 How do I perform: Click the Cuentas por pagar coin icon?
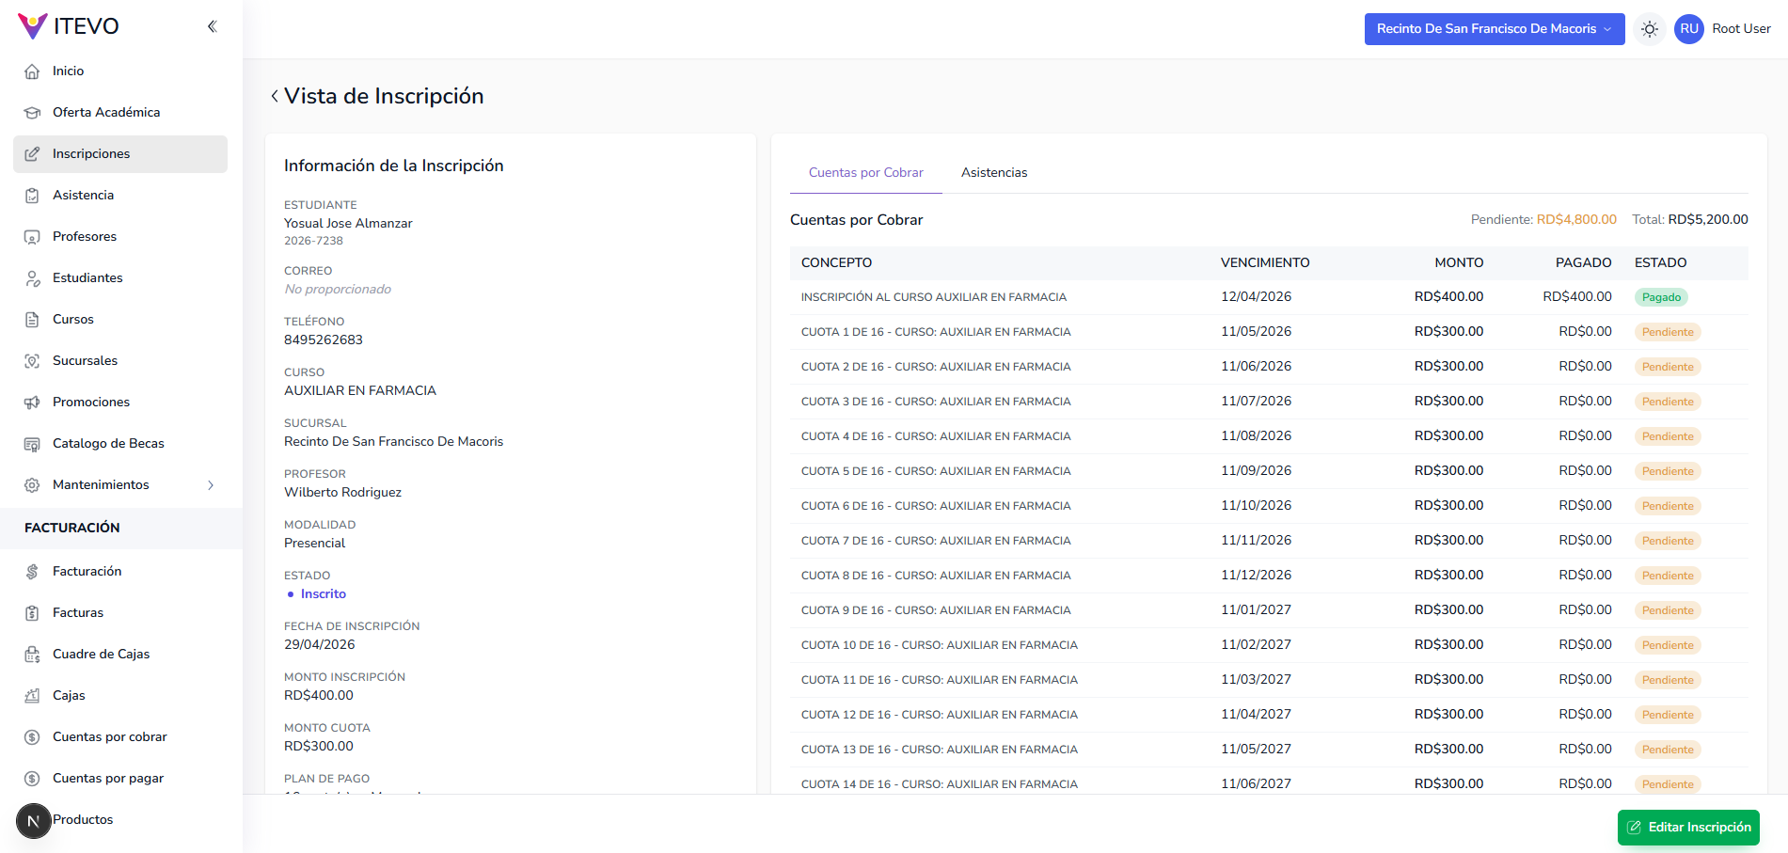coord(32,779)
